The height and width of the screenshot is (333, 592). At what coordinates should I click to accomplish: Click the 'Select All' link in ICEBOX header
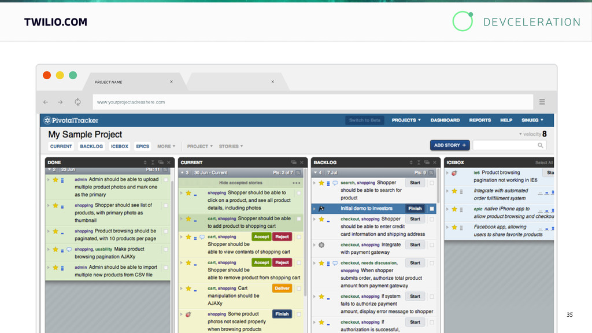[544, 162]
